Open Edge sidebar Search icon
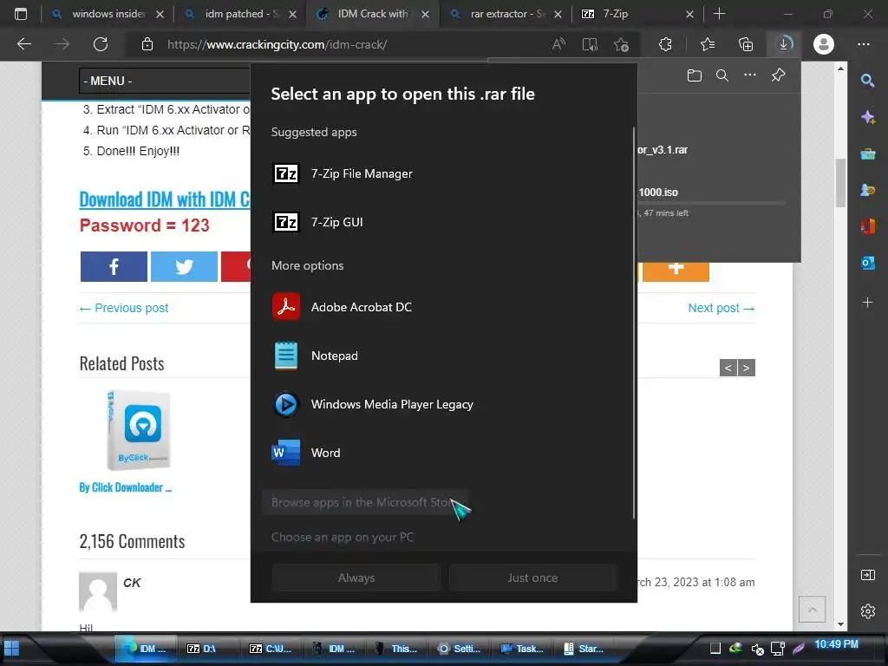Screen dimensions: 888x666 click(867, 81)
